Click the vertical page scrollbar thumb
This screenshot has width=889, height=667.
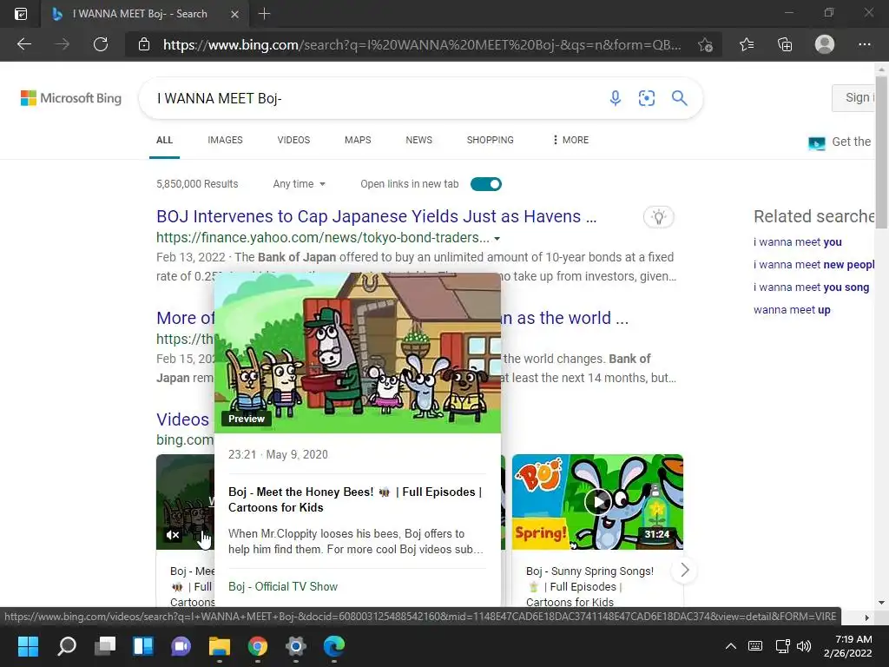pyautogui.click(x=881, y=151)
